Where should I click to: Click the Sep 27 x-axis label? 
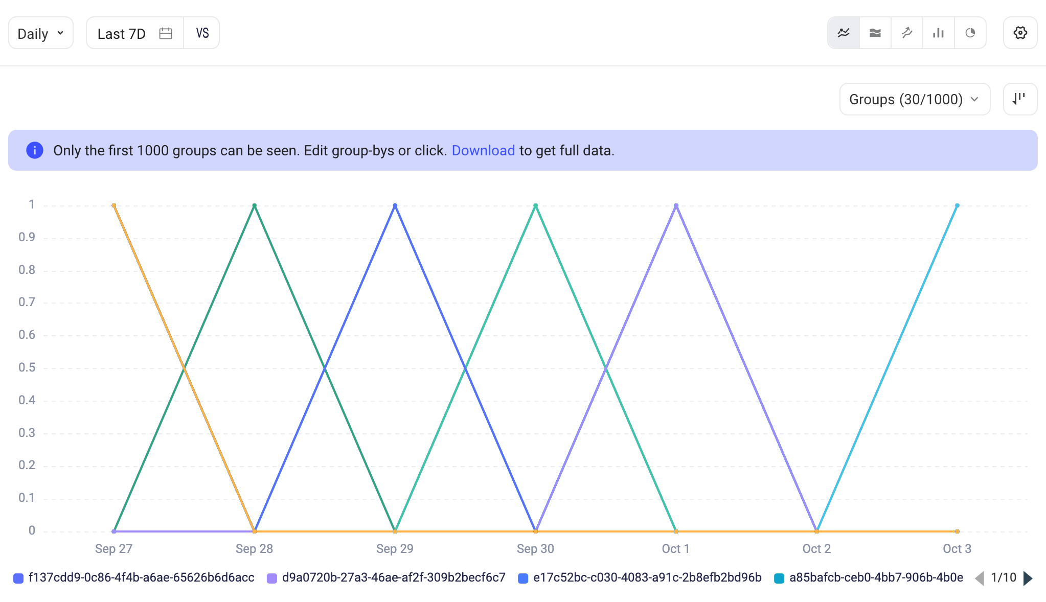coord(113,549)
